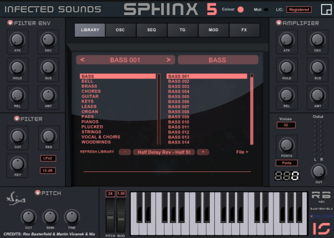Switch to the MOD tab

(213, 30)
